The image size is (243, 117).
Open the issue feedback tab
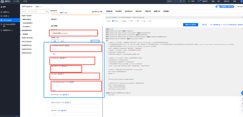click(148, 11)
